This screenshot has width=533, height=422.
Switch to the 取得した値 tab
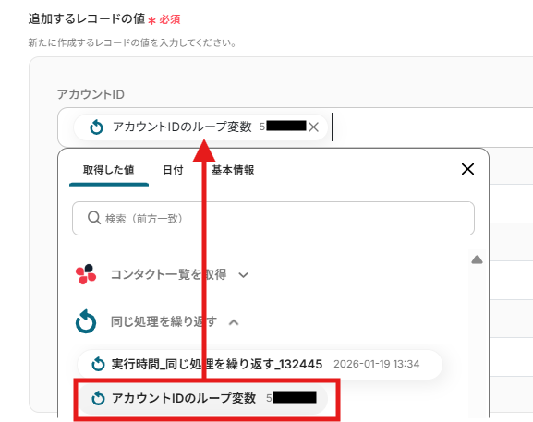[x=109, y=170]
